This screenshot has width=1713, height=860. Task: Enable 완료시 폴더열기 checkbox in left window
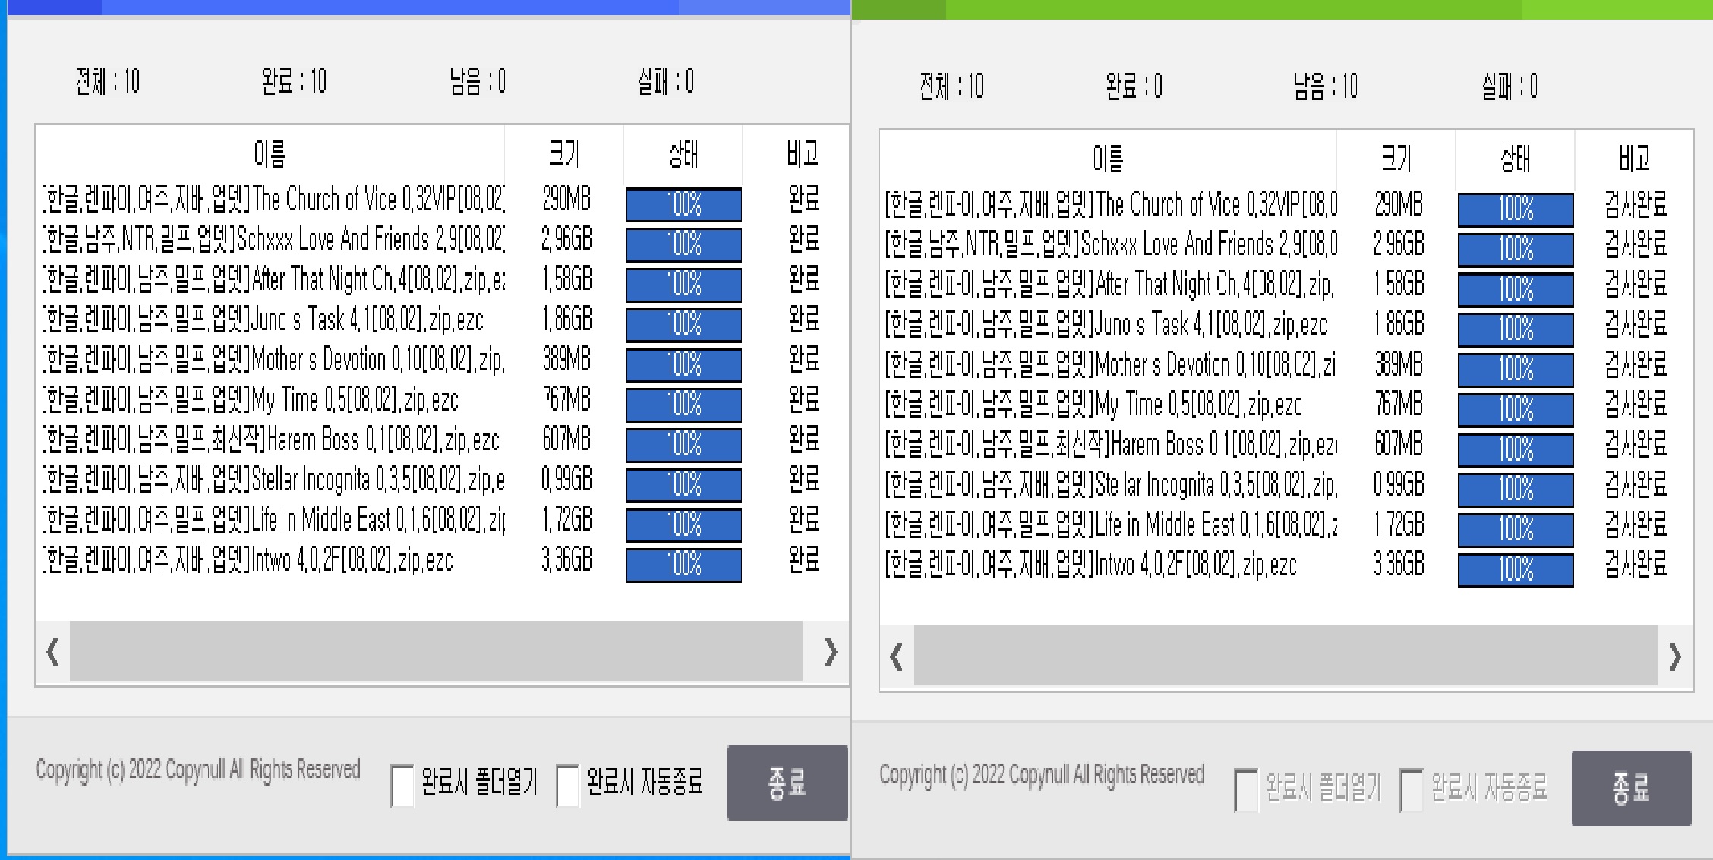click(402, 785)
